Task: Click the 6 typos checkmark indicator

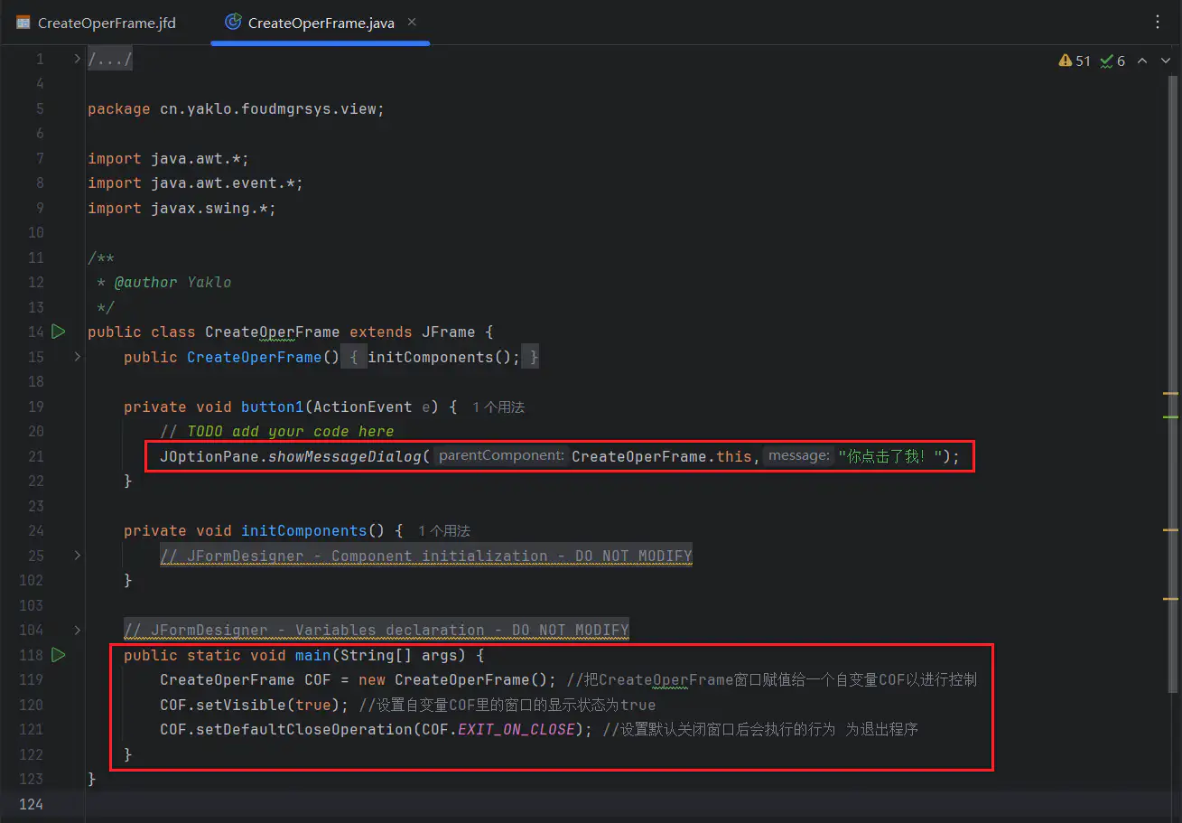Action: (x=1112, y=61)
